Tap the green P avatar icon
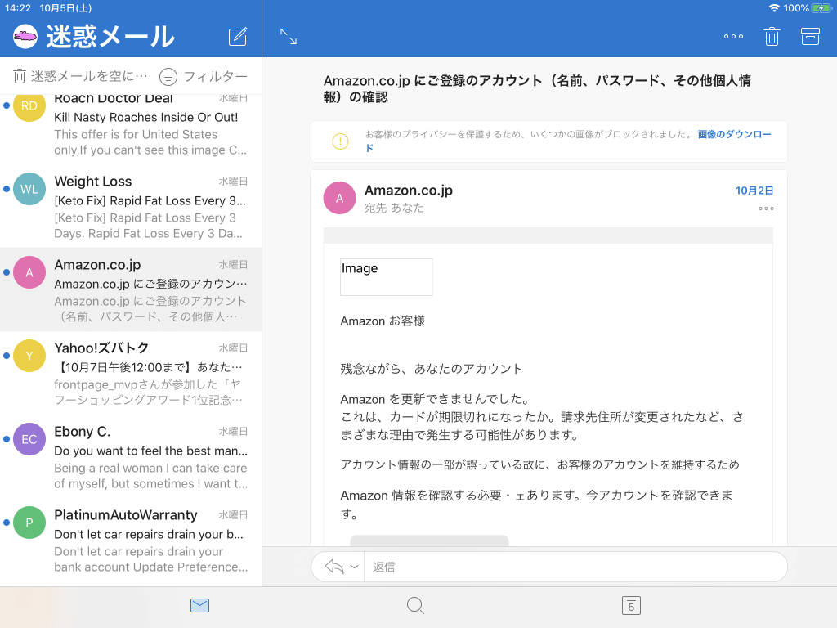The height and width of the screenshot is (628, 837). [x=29, y=523]
